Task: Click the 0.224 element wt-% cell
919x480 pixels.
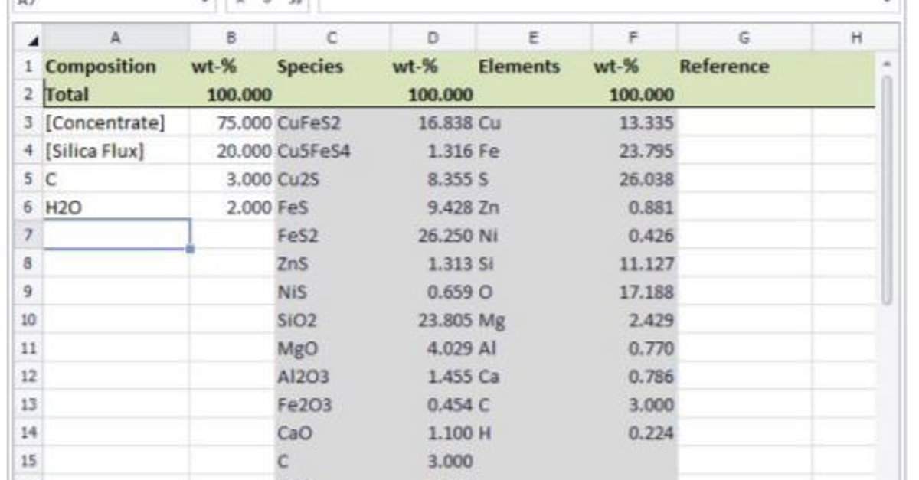Action: [x=634, y=433]
